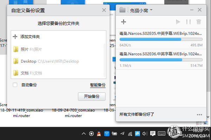
Task: Click the circle tray icon
Action: pyautogui.click(x=91, y=134)
